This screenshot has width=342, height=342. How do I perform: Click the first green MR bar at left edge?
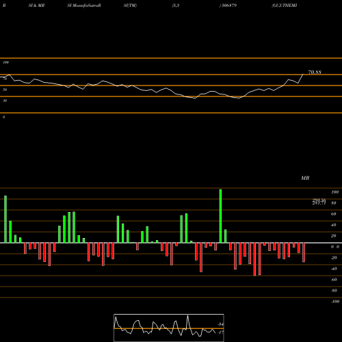point(5,220)
